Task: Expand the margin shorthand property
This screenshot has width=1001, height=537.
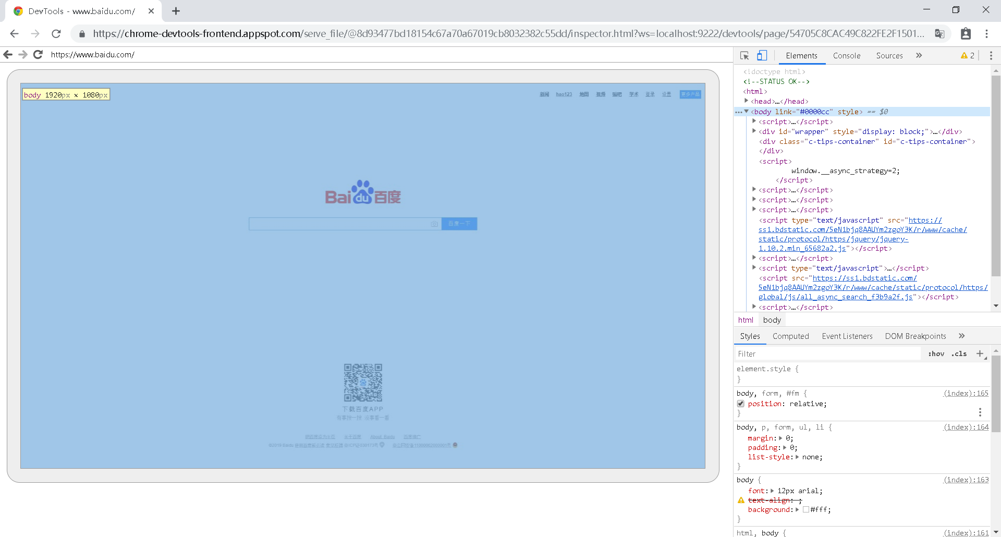Action: click(x=780, y=438)
